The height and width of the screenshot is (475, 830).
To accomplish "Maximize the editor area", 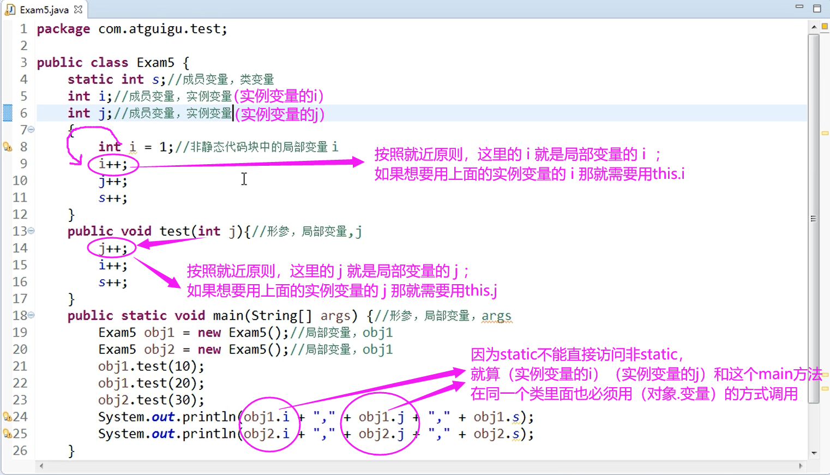I will click(x=817, y=8).
